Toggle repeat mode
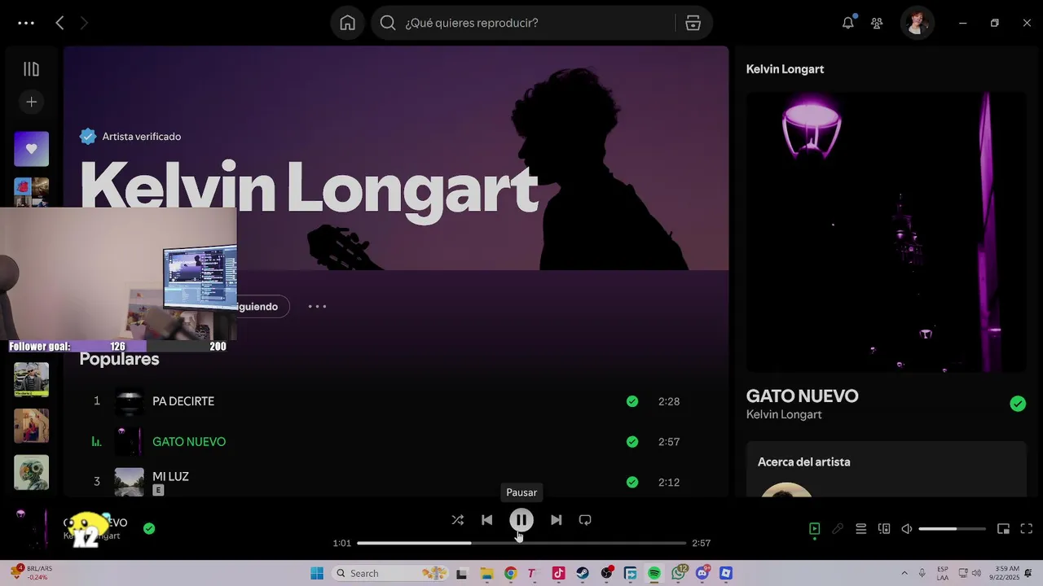The width and height of the screenshot is (1043, 586). pos(585,520)
